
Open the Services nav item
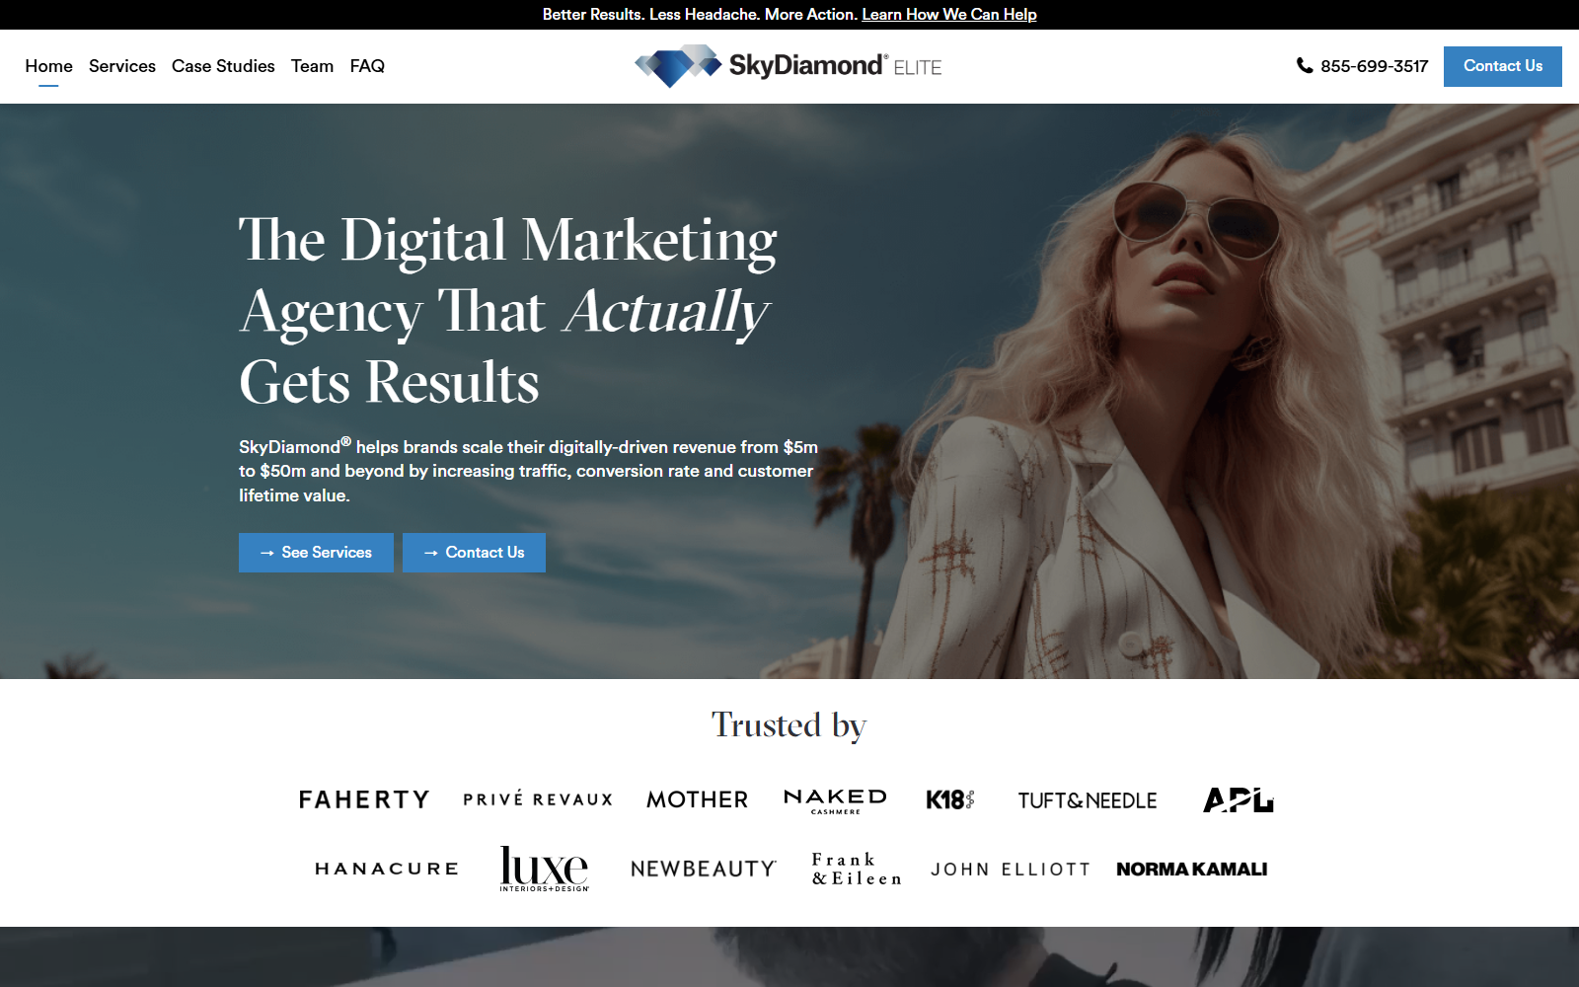(x=122, y=66)
